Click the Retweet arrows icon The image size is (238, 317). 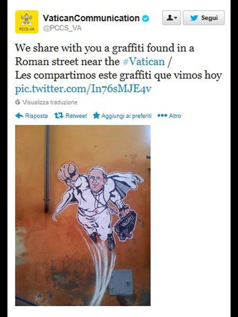click(x=59, y=116)
